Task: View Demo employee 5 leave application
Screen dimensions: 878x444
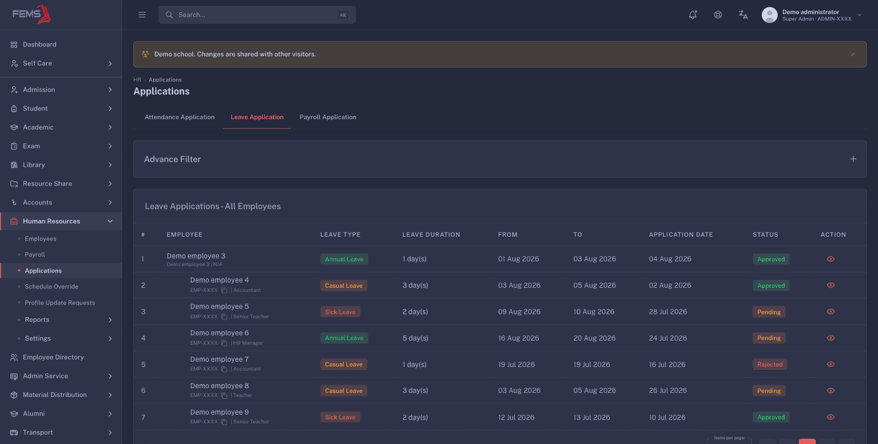Action: (x=830, y=312)
